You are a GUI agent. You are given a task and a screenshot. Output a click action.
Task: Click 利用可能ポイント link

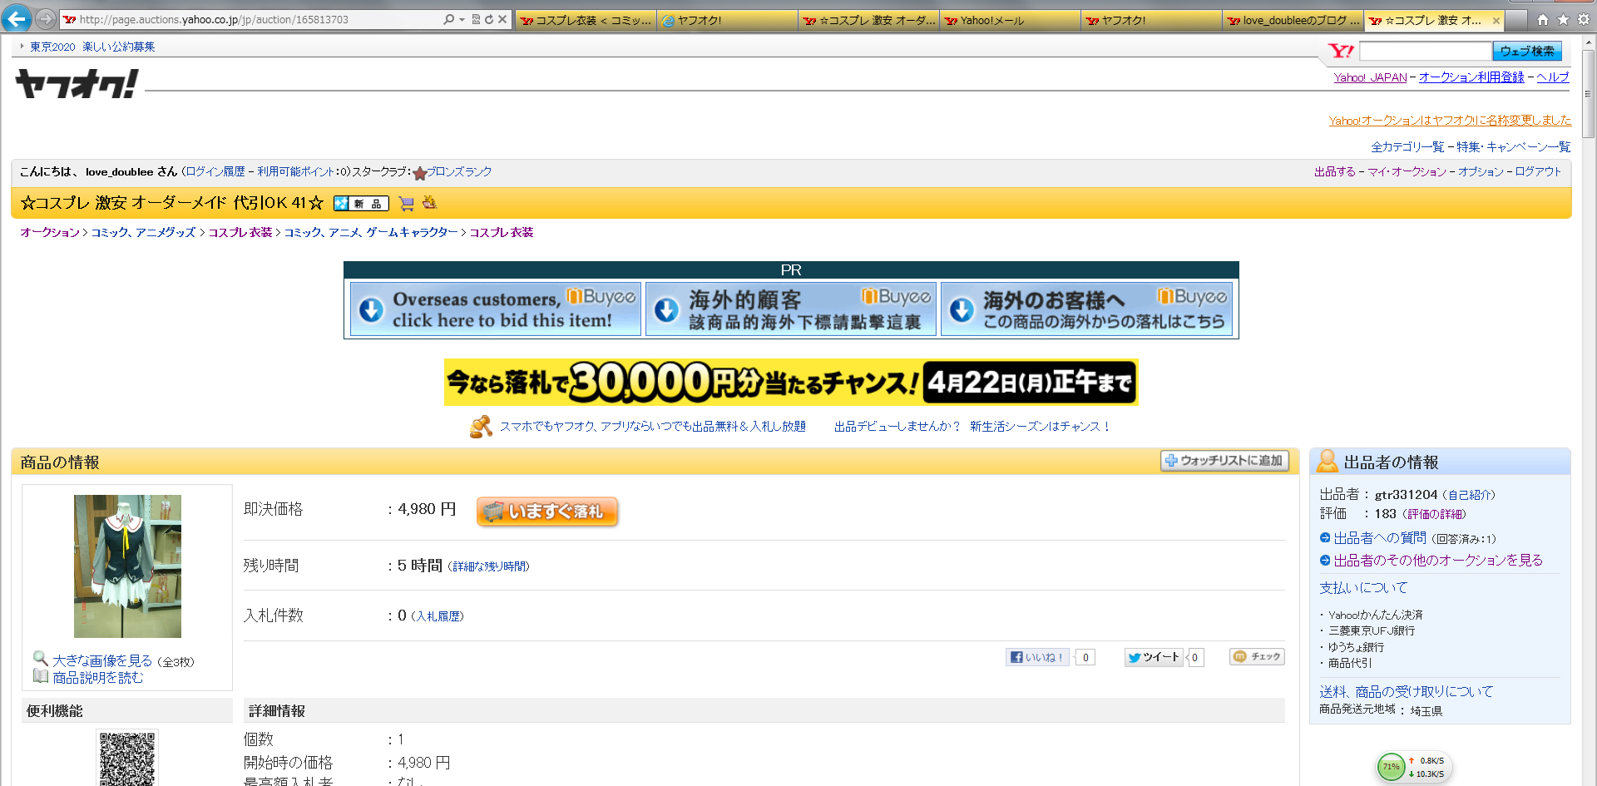(295, 171)
